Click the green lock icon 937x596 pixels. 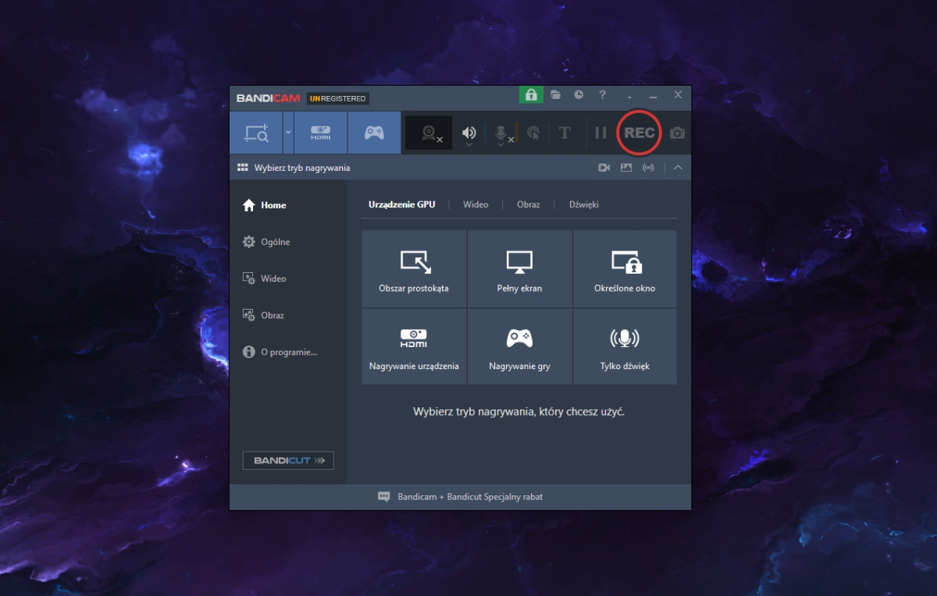[x=531, y=94]
